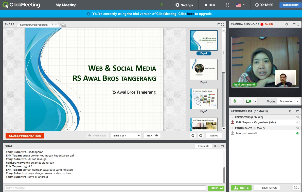The width and height of the screenshot is (302, 192).
Task: Open the Slide 1 of 7 dropdown
Action: 126,136
